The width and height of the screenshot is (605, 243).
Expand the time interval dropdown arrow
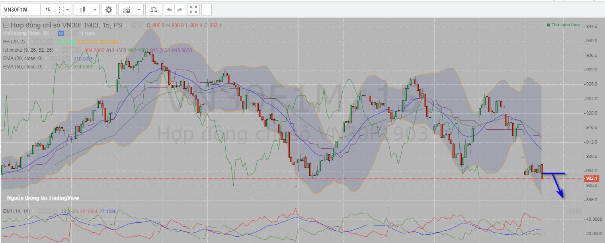click(x=68, y=10)
